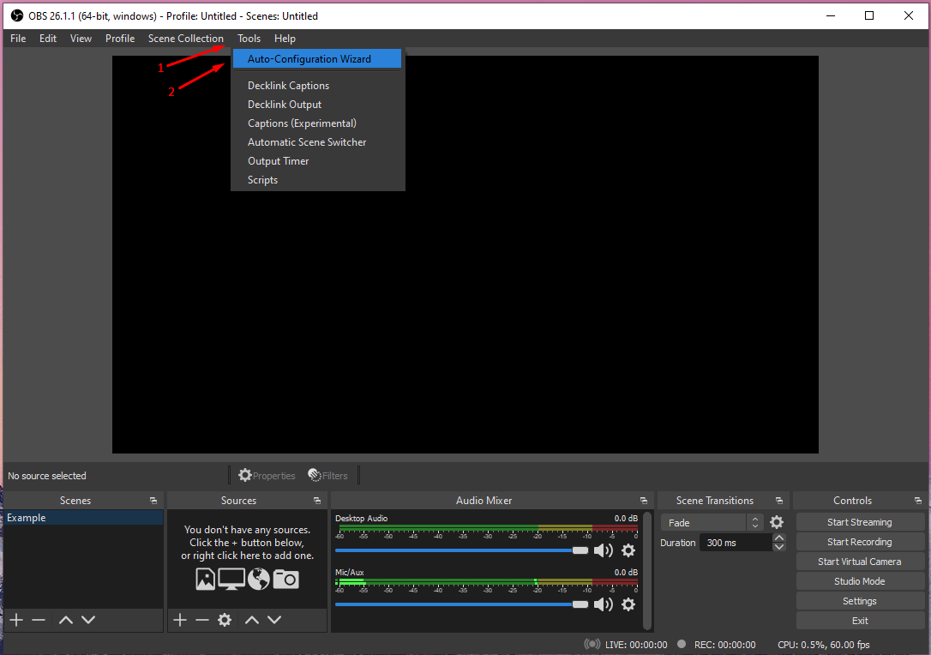
Task: Click the Audio Mixer scrollbar
Action: tap(648, 570)
